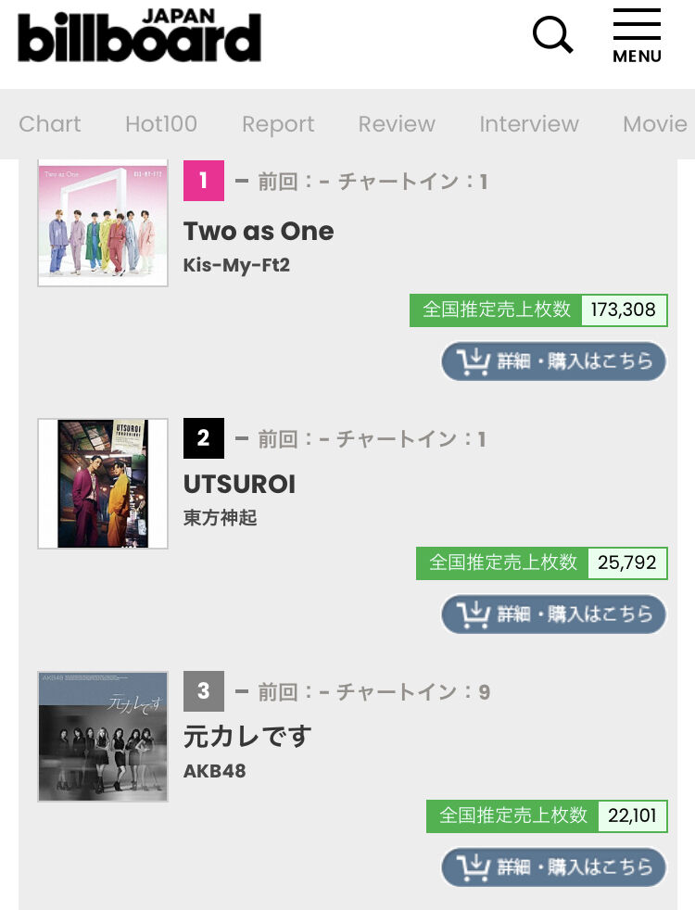The height and width of the screenshot is (910, 695).
Task: Open the UTSUROI album cover thumbnail
Action: pos(103,484)
